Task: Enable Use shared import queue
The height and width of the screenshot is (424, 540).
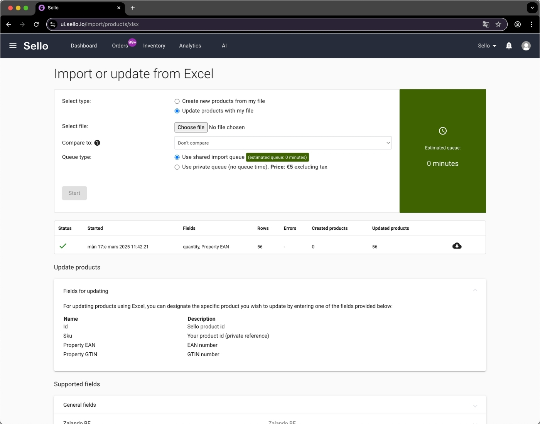Action: pyautogui.click(x=177, y=157)
